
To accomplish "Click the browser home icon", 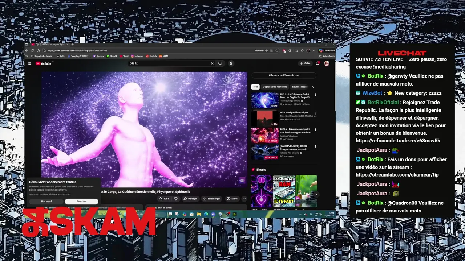I will click(38, 51).
